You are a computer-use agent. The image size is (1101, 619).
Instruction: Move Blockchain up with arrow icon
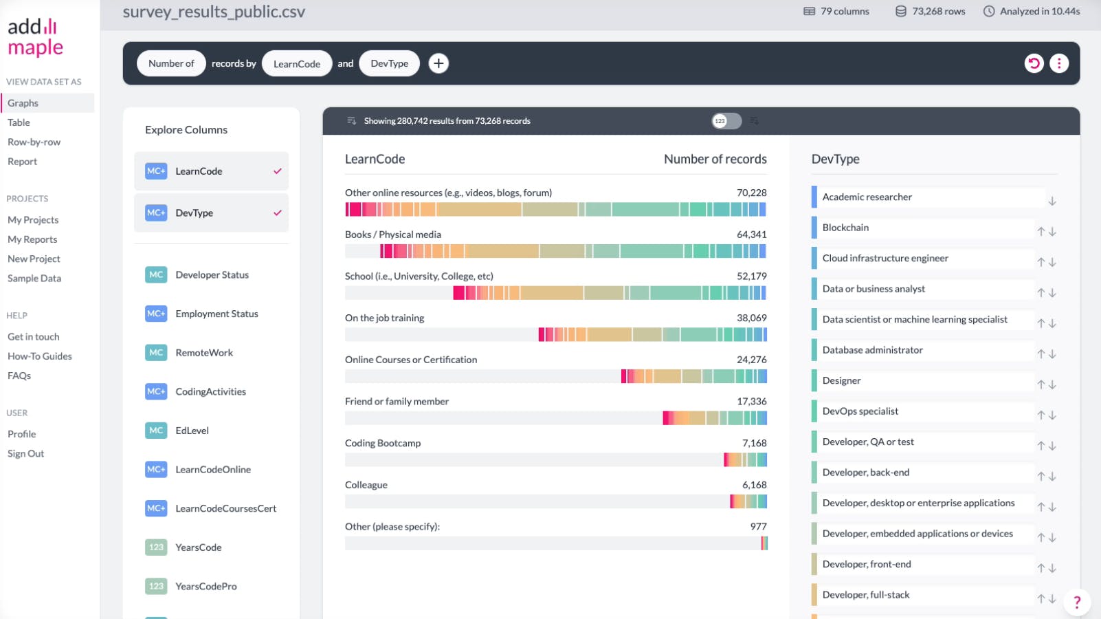(x=1041, y=232)
